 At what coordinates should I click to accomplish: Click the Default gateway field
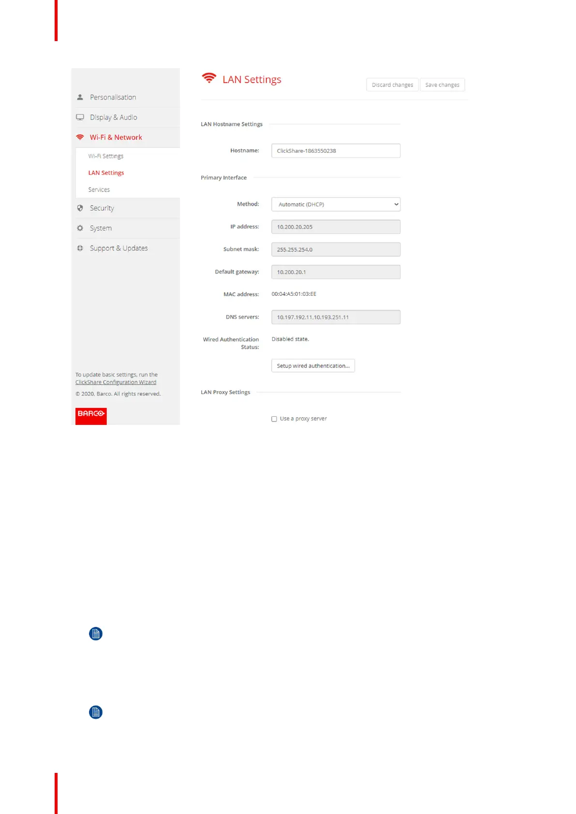336,272
